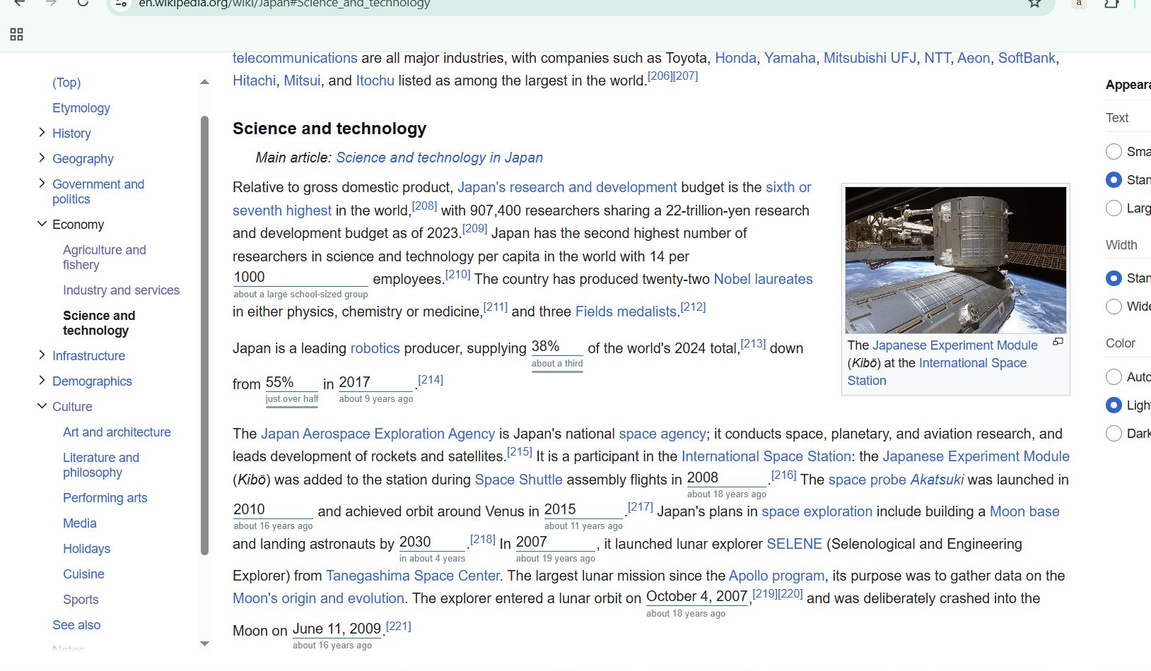The height and width of the screenshot is (671, 1151).
Task: Open citation reference [213]
Action: [x=753, y=343]
